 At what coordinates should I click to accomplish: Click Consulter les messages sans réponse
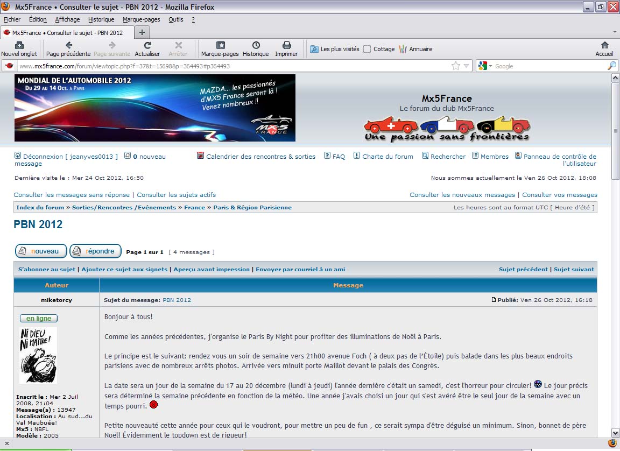click(x=72, y=195)
